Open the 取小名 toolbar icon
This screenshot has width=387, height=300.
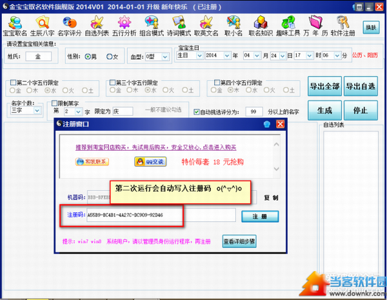[x=233, y=26]
